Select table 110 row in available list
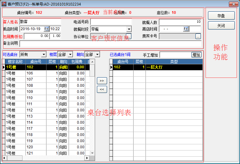Screen dimensions: 240x164 30,98
